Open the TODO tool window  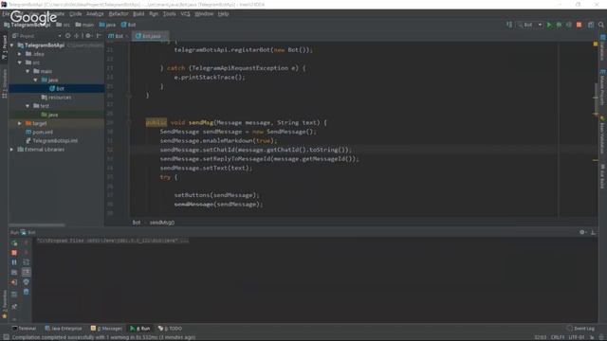click(170, 329)
